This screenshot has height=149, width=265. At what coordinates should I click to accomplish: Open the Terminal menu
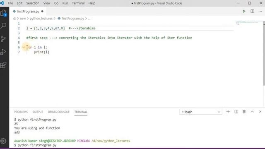[78, 3]
